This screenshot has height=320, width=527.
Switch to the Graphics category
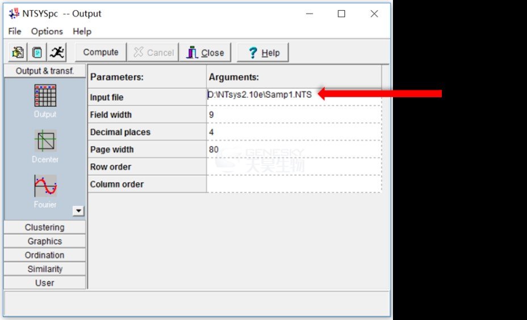pos(45,241)
